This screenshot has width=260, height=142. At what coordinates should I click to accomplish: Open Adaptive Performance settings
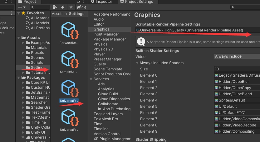tap(112, 14)
